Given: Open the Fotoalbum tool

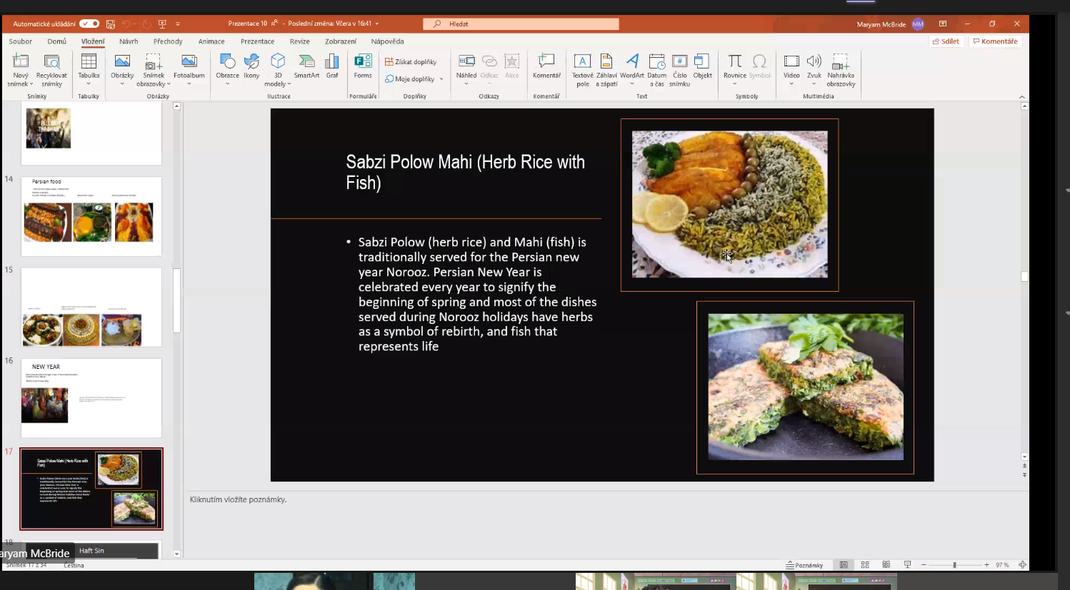Looking at the screenshot, I should (x=189, y=68).
